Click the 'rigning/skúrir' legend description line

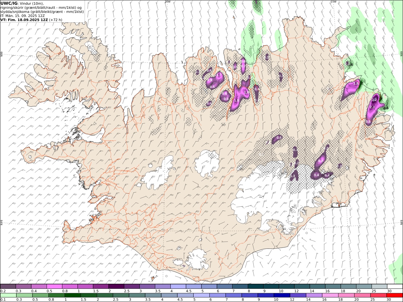[41, 8]
